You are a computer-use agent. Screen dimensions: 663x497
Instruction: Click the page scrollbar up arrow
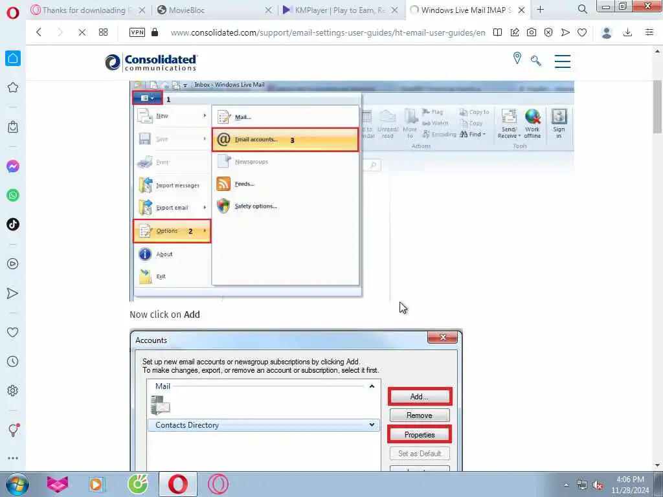tap(658, 51)
